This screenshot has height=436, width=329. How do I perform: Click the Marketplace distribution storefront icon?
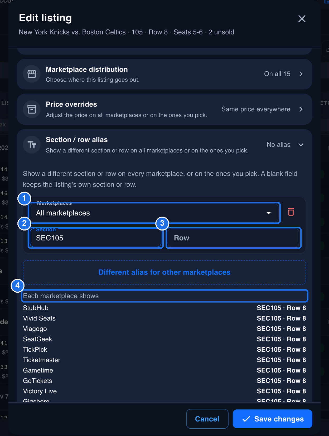tap(32, 74)
